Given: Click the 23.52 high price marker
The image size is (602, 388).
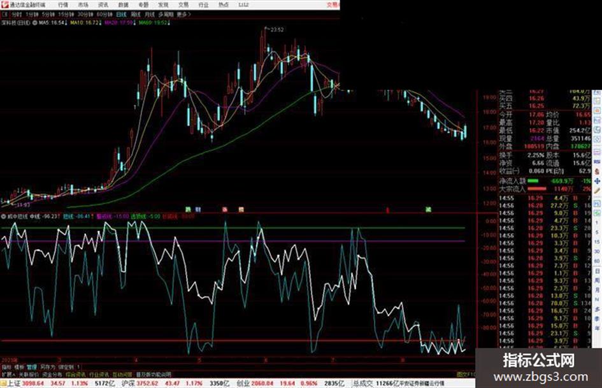Looking at the screenshot, I should pos(277,29).
